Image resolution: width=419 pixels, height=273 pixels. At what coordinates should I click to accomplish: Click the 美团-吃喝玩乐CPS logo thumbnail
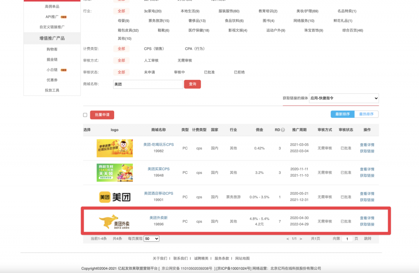(x=115, y=148)
